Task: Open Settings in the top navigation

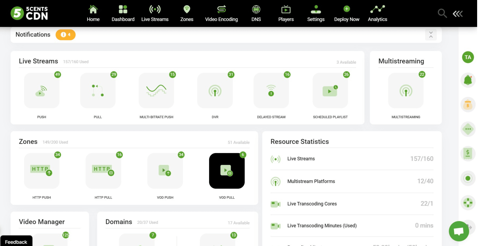Action: [316, 14]
